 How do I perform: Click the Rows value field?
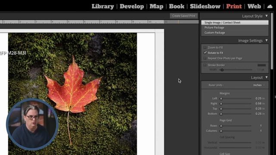point(261,126)
